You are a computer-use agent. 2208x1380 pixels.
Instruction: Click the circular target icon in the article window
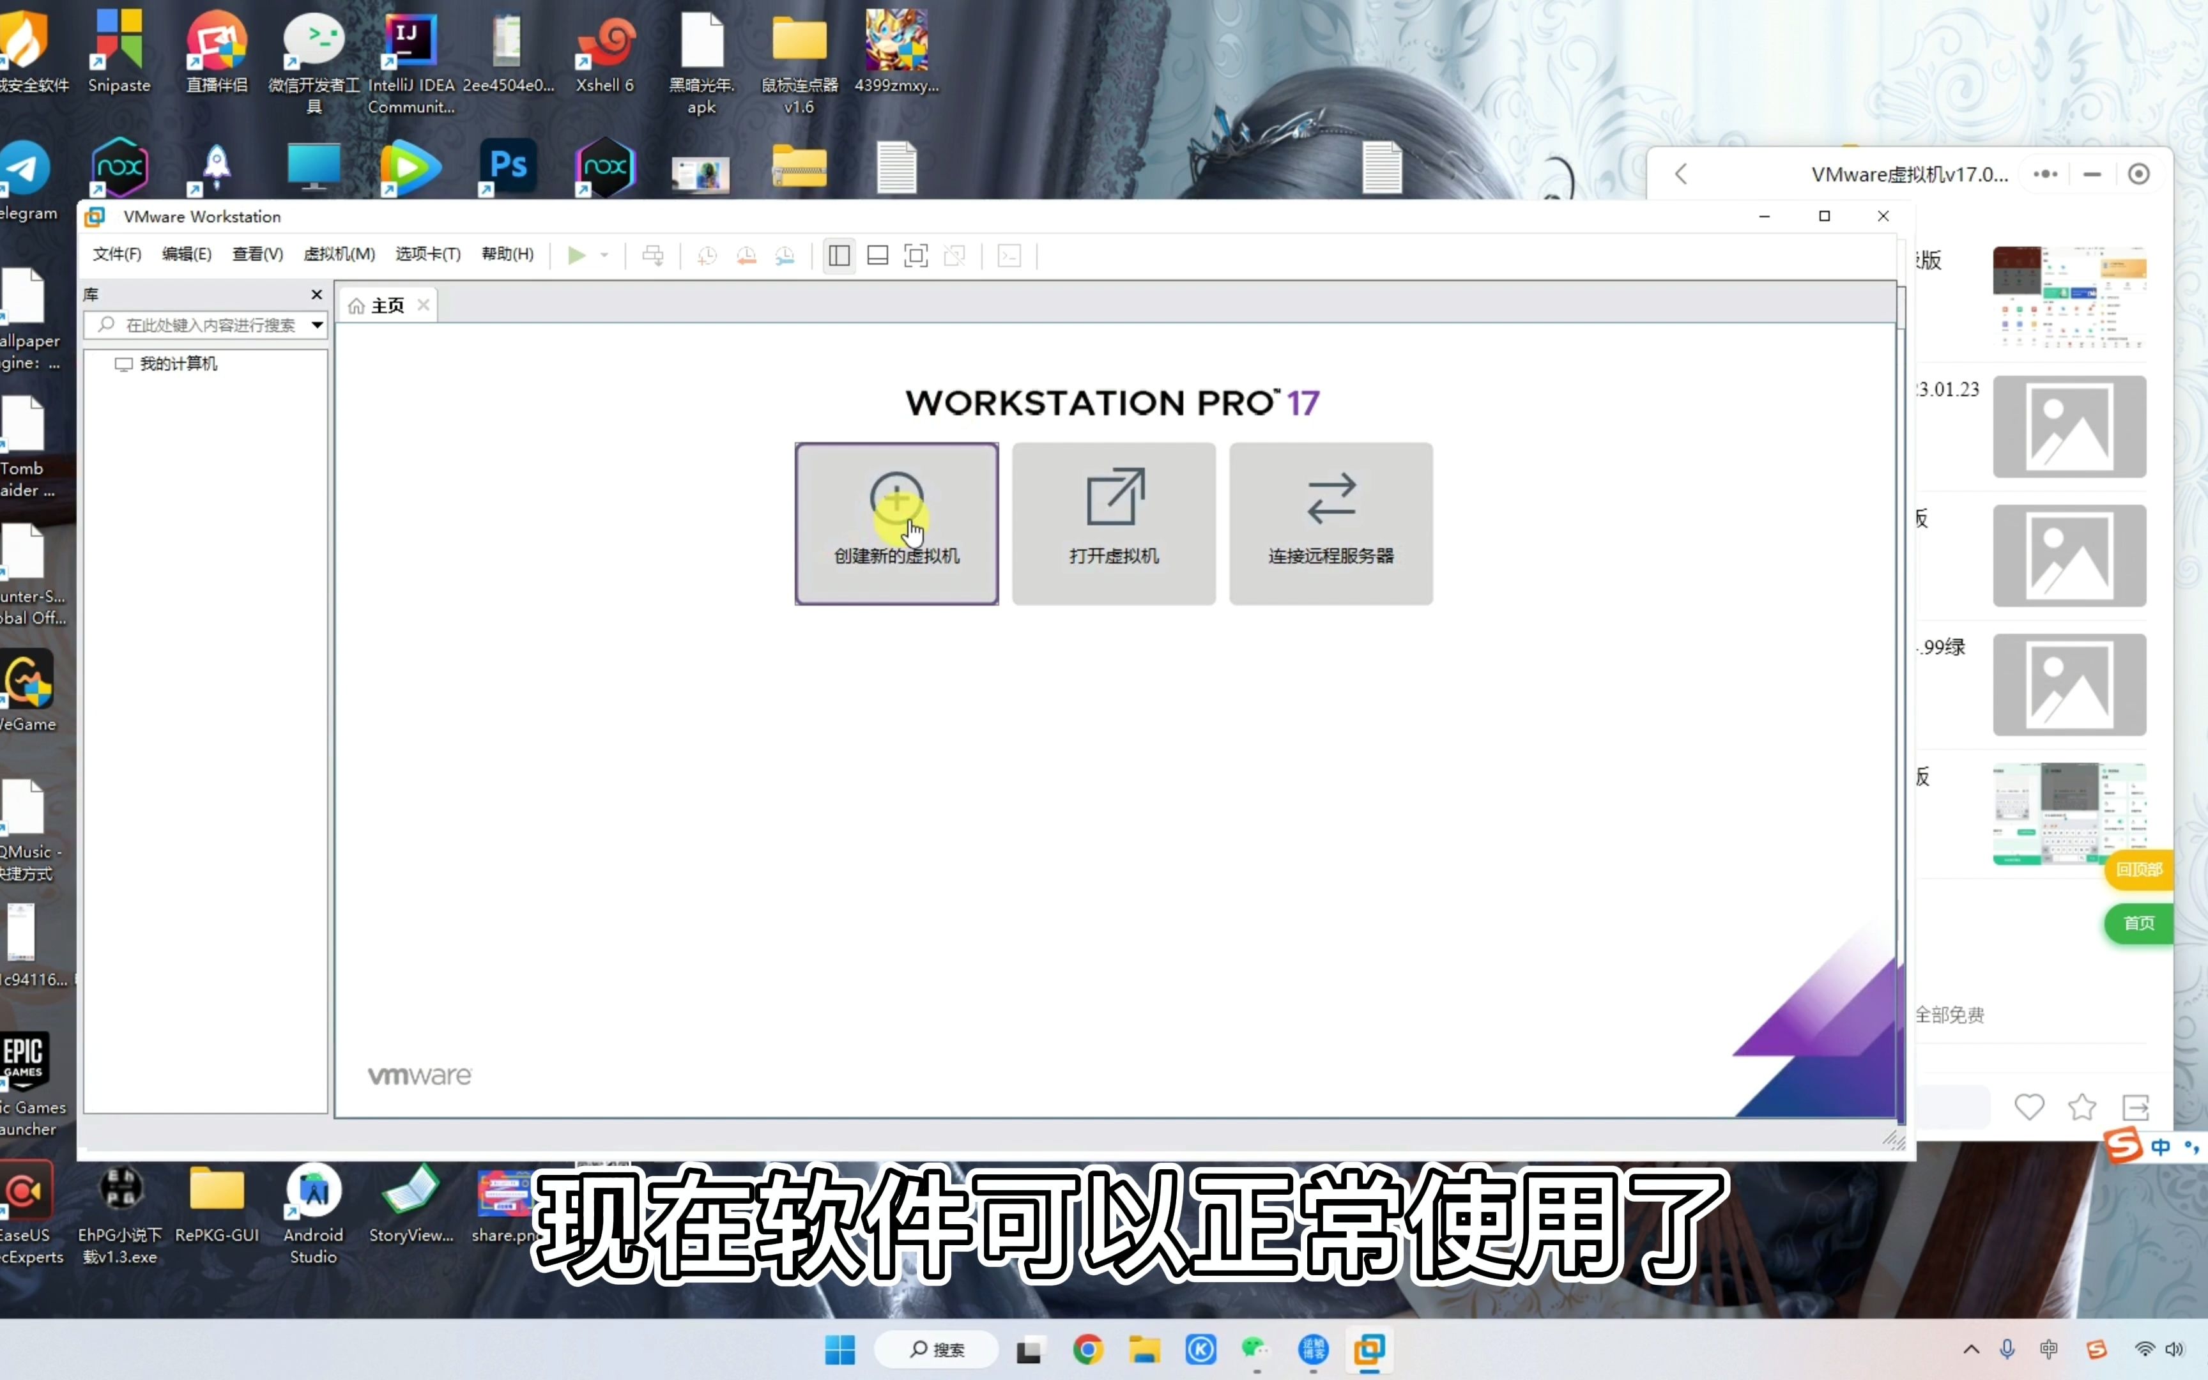pos(2138,173)
